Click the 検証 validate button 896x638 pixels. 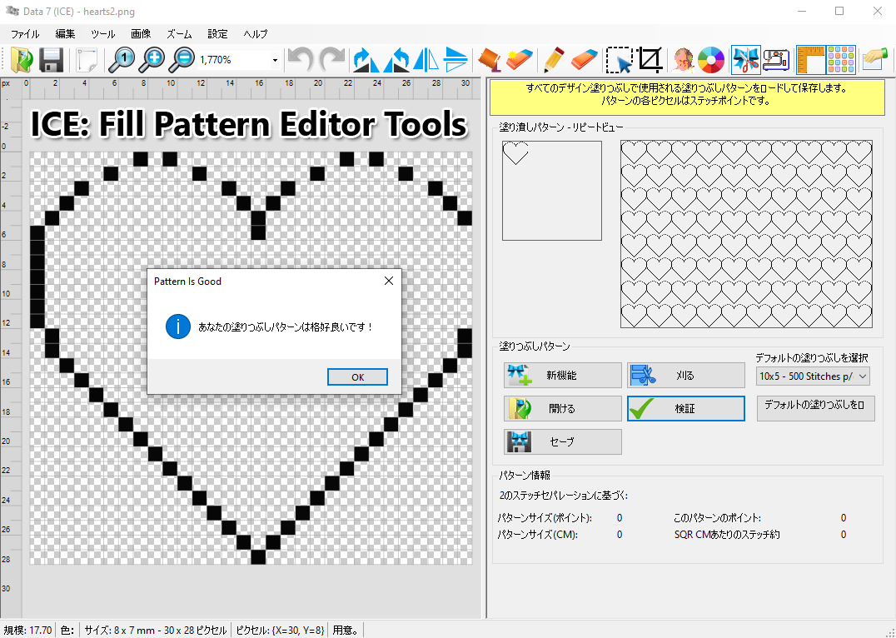[x=685, y=409]
